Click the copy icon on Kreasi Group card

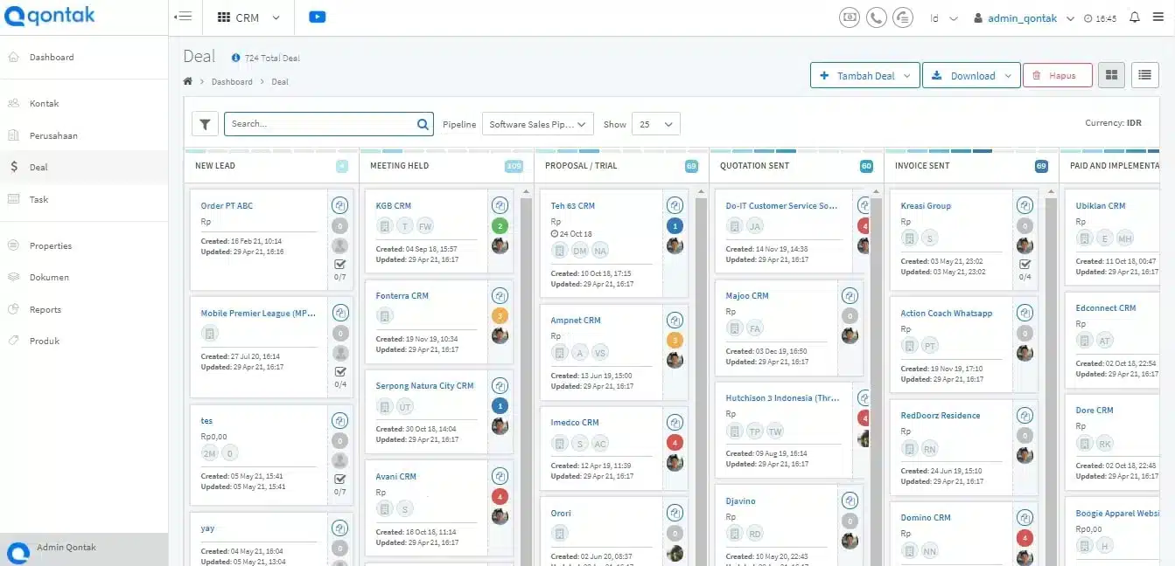pos(1025,205)
